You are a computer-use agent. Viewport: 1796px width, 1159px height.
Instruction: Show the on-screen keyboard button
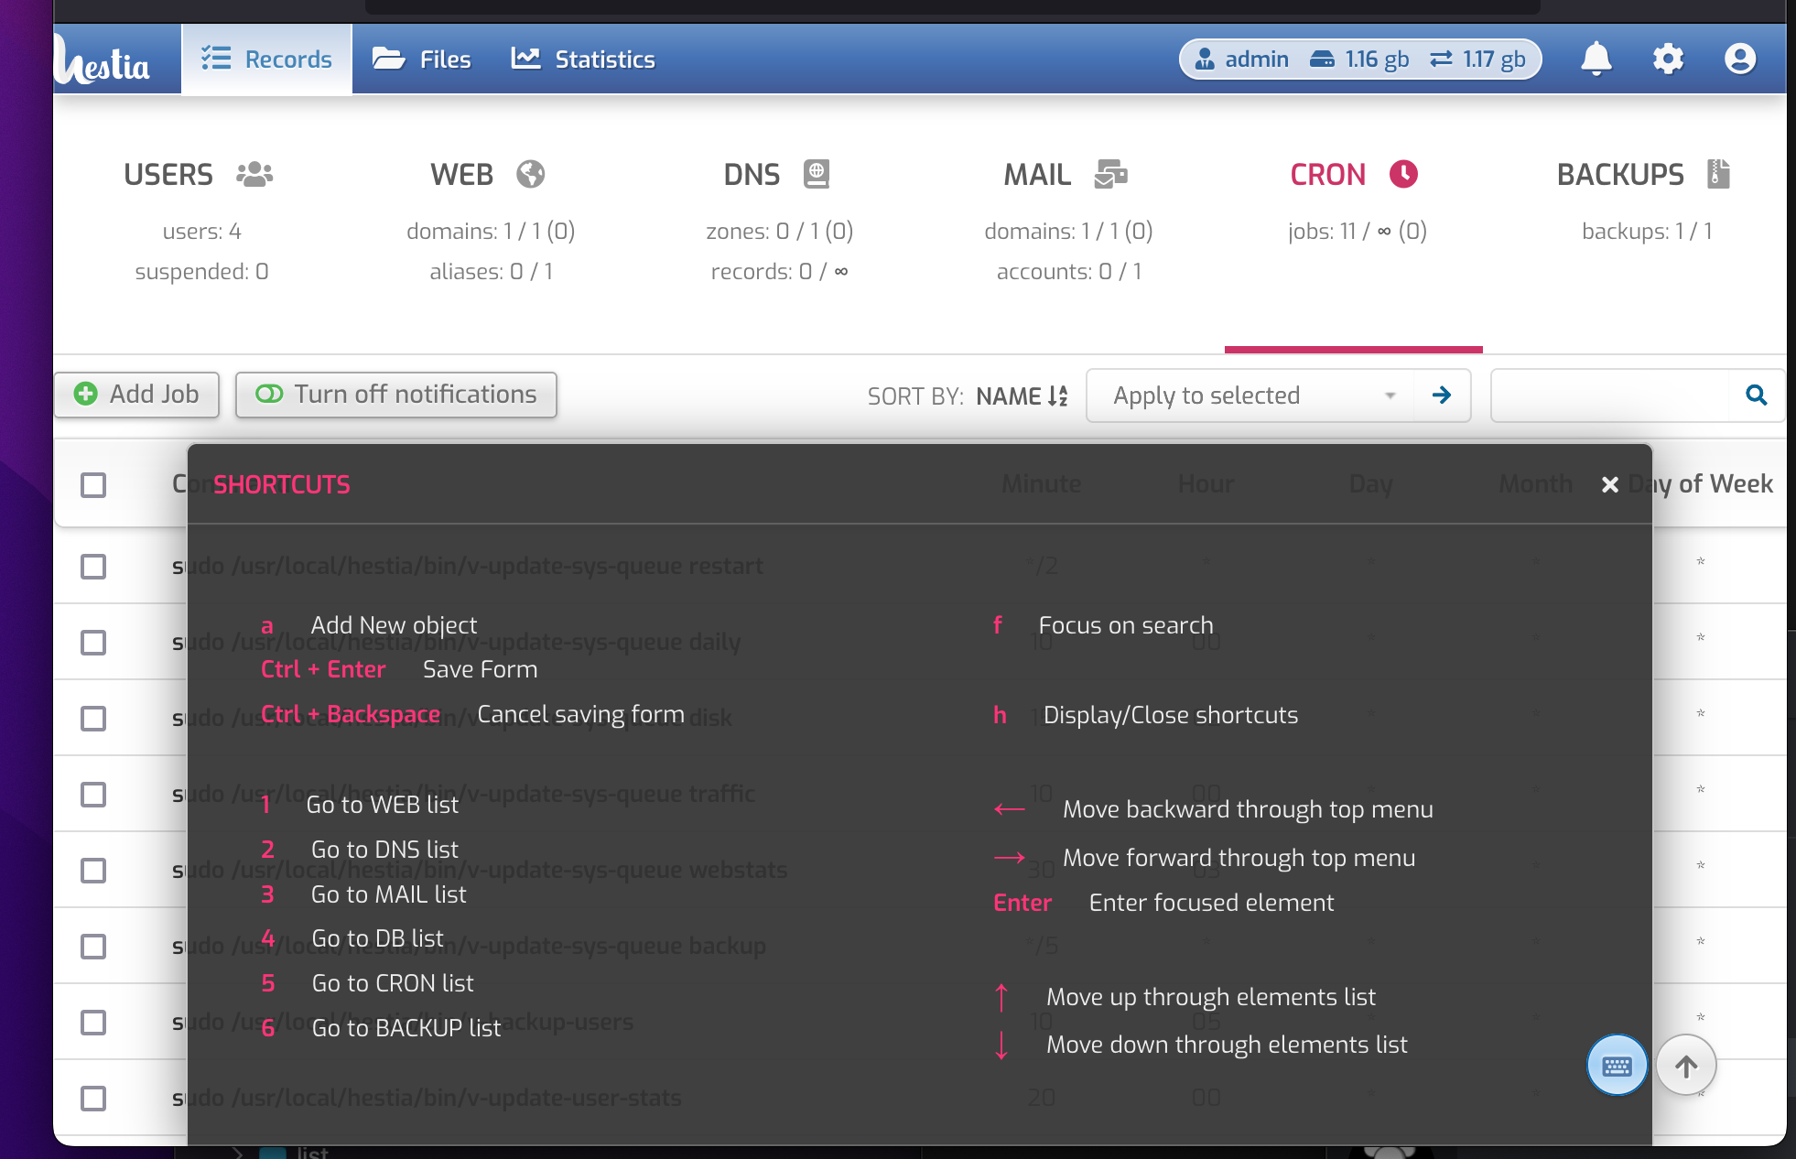tap(1617, 1065)
